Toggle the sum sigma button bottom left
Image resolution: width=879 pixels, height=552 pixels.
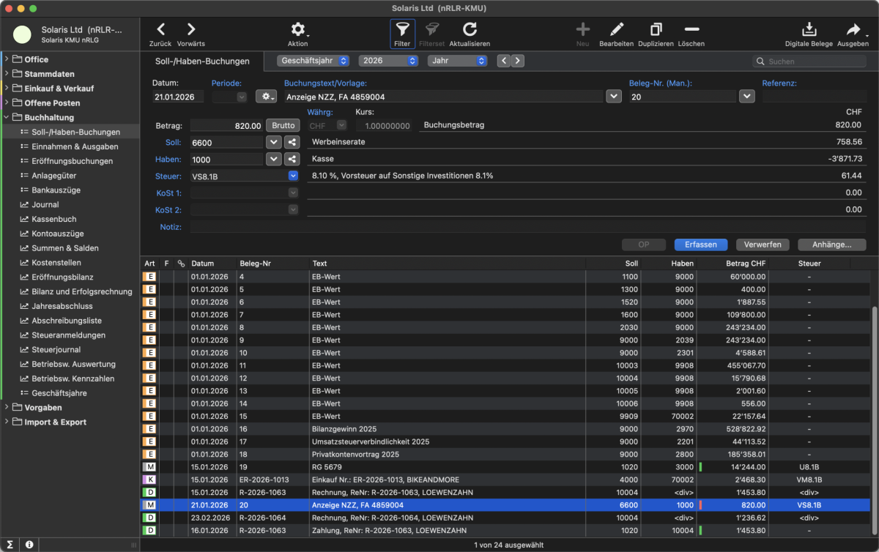click(x=10, y=545)
